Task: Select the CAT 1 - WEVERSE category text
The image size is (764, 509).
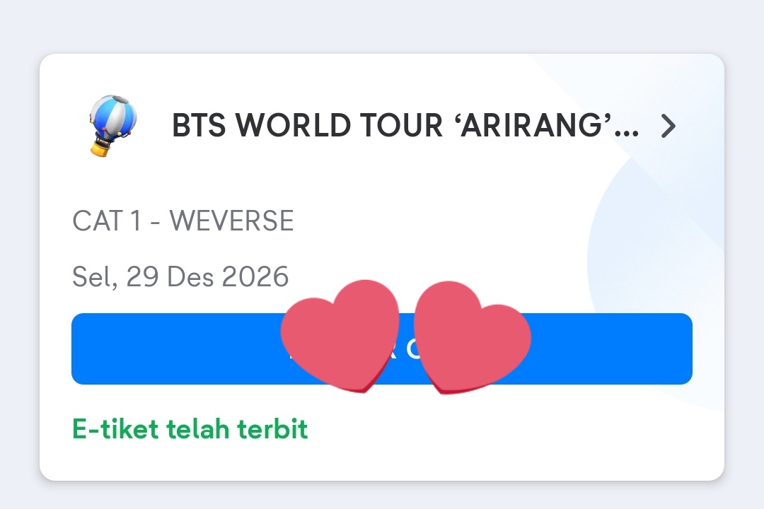Action: pos(183,221)
